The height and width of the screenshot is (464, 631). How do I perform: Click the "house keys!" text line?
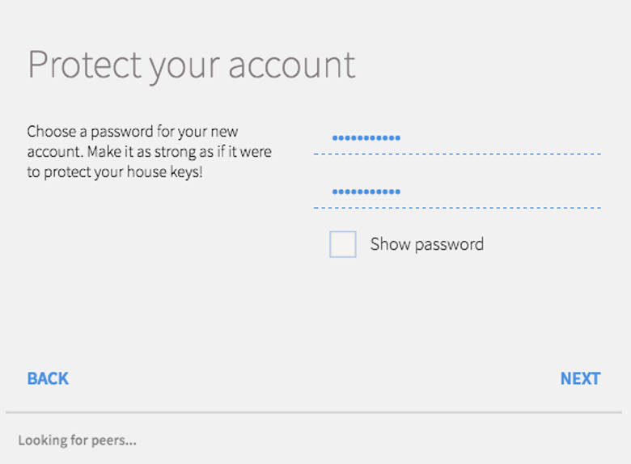pos(114,172)
